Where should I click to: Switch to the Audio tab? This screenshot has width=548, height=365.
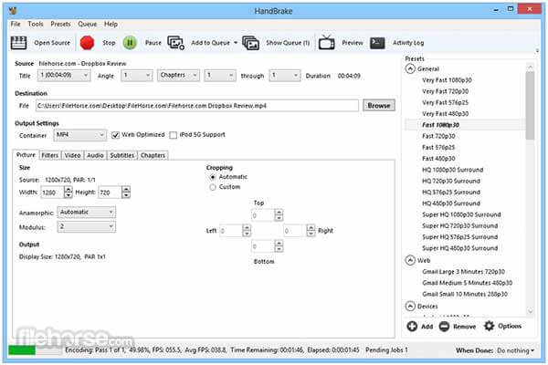(x=95, y=155)
